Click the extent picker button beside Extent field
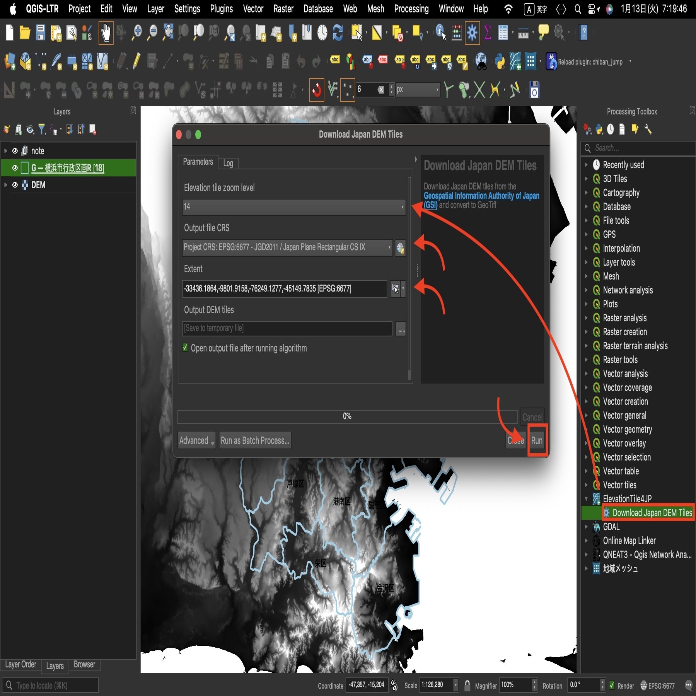696x696 pixels. point(395,288)
